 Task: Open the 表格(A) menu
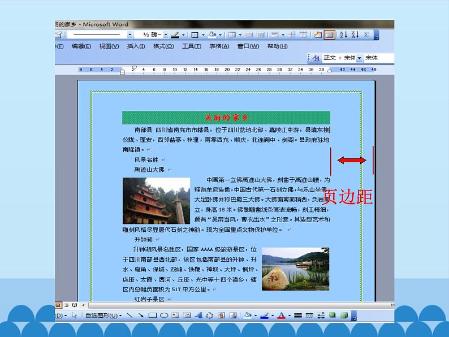pos(219,46)
